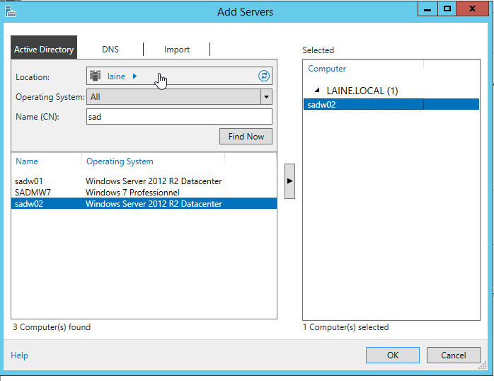Maximize the Add Servers window
The image size is (494, 381).
pos(447,8)
